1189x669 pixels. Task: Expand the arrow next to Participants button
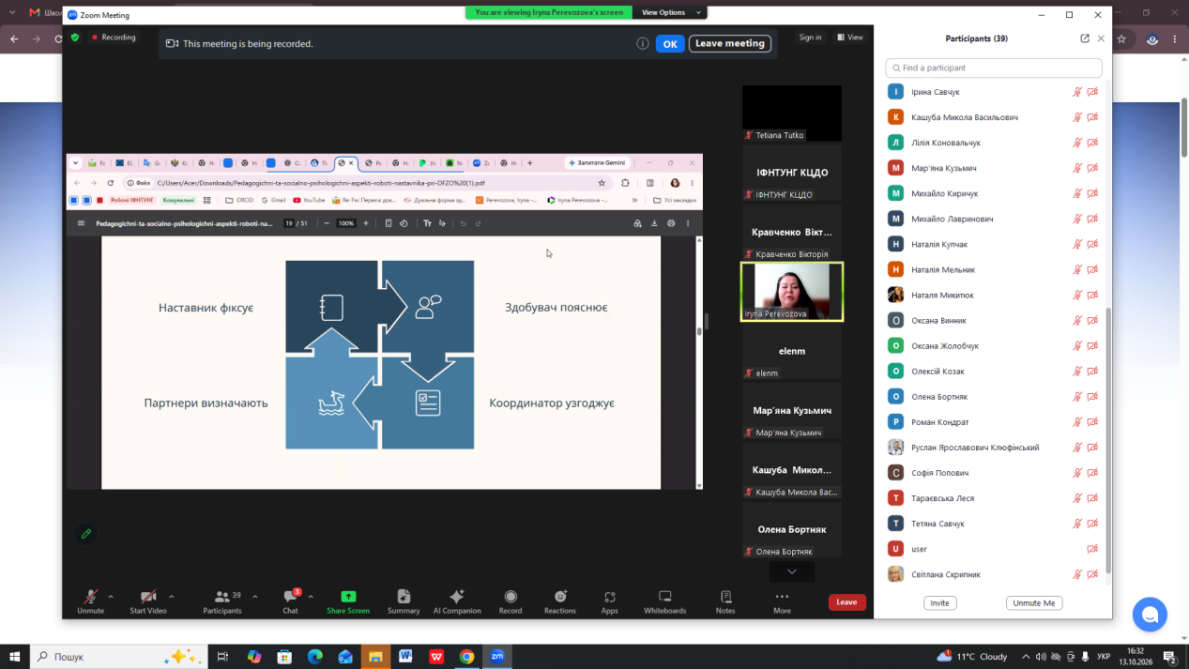(x=254, y=597)
